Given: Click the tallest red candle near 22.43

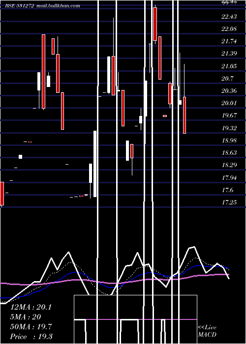Looking at the screenshot, I should click(155, 24).
